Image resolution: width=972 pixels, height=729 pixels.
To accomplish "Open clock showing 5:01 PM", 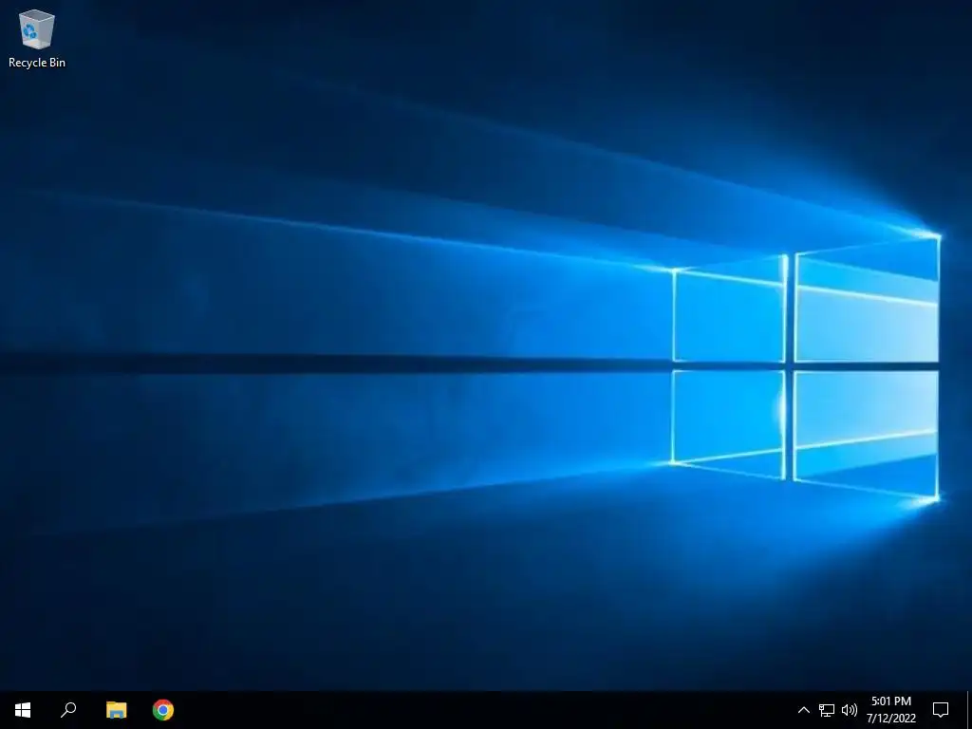I will (x=891, y=710).
